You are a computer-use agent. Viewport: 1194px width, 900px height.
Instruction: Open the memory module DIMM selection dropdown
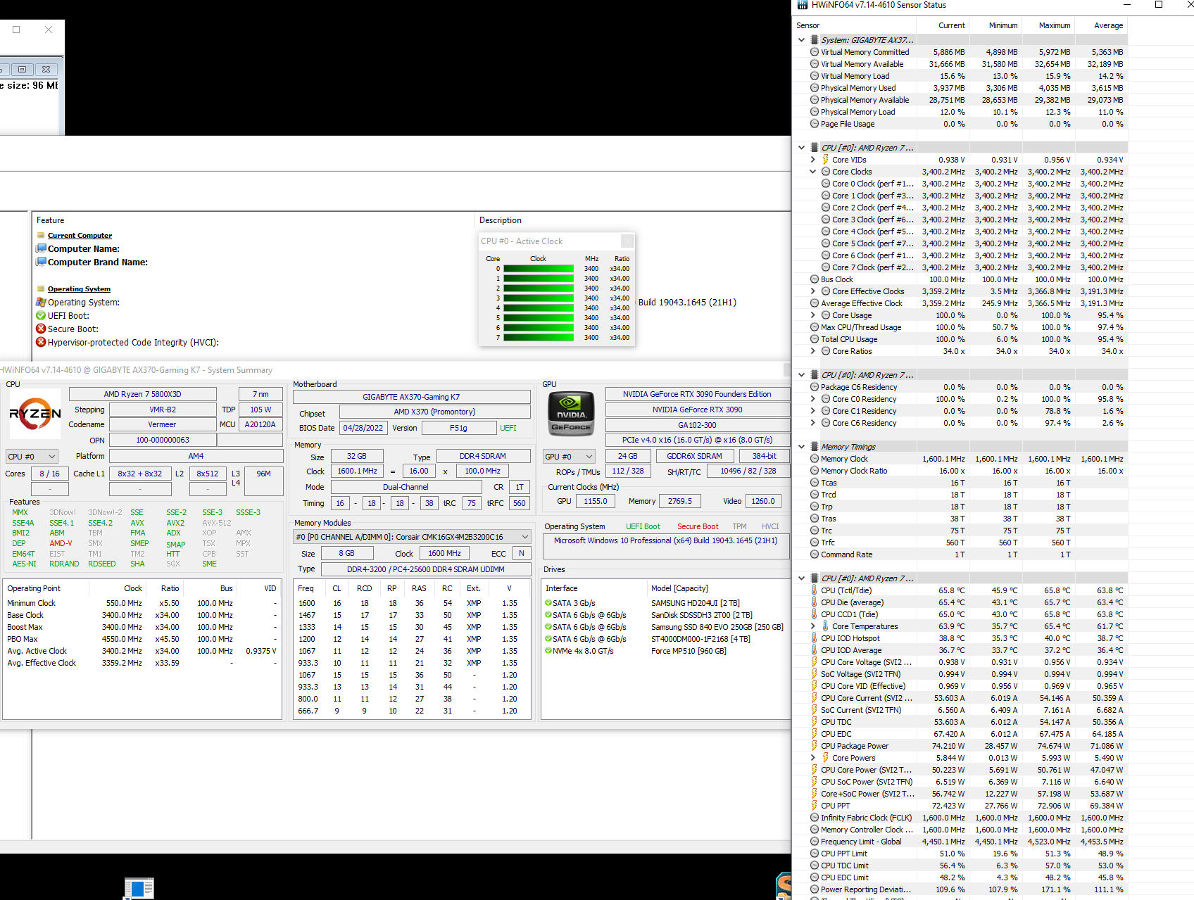click(412, 537)
